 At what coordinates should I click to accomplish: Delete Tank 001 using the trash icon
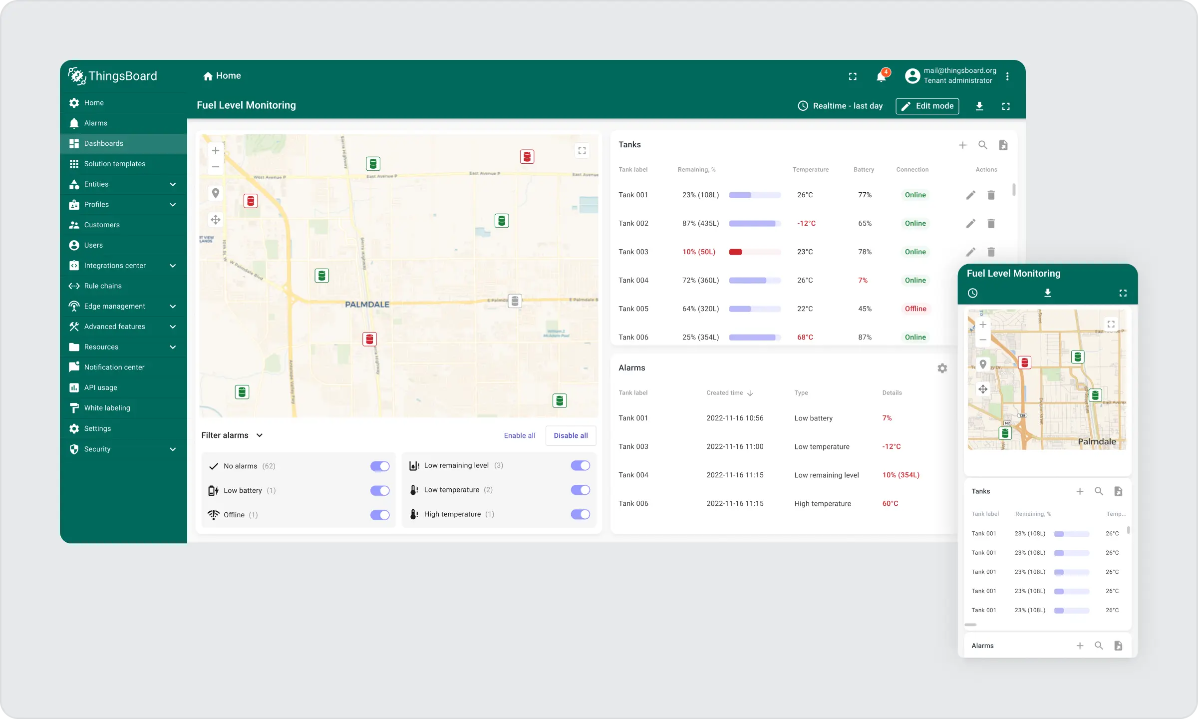pyautogui.click(x=991, y=195)
